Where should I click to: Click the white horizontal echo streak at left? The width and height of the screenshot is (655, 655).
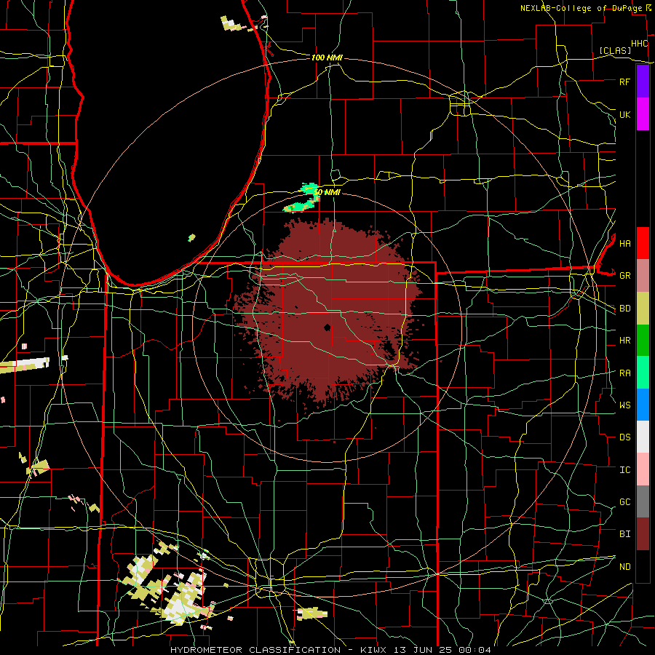point(25,365)
